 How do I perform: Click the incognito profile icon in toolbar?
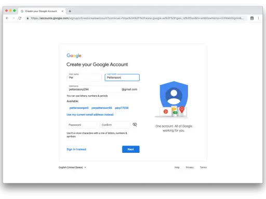coord(252,18)
